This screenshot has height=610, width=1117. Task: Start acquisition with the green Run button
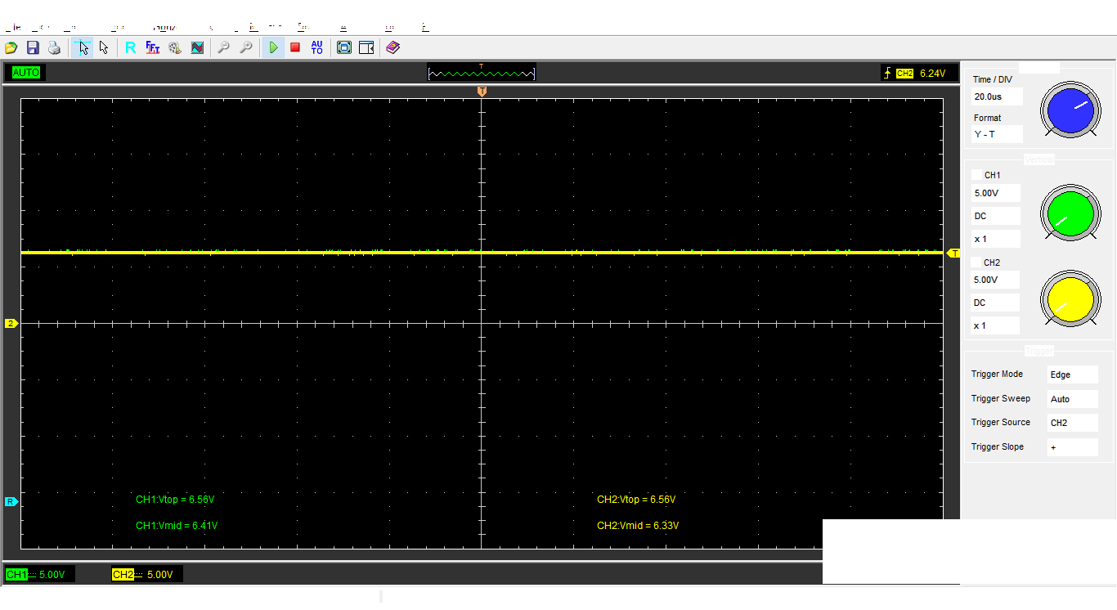click(274, 48)
